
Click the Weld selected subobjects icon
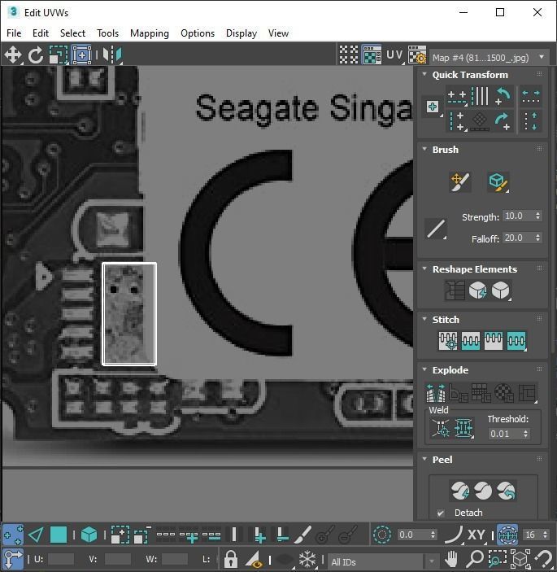click(463, 427)
